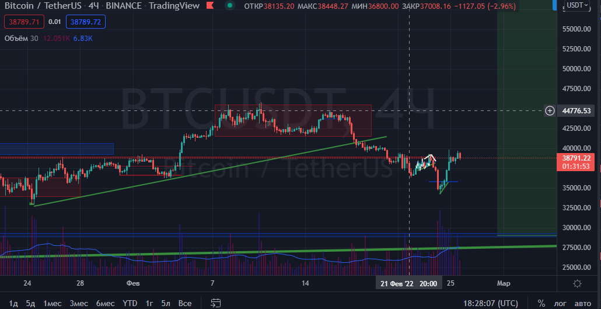Image resolution: width=601 pixels, height=309 pixels.
Task: Toggle percent scale with % button
Action: coord(541,303)
